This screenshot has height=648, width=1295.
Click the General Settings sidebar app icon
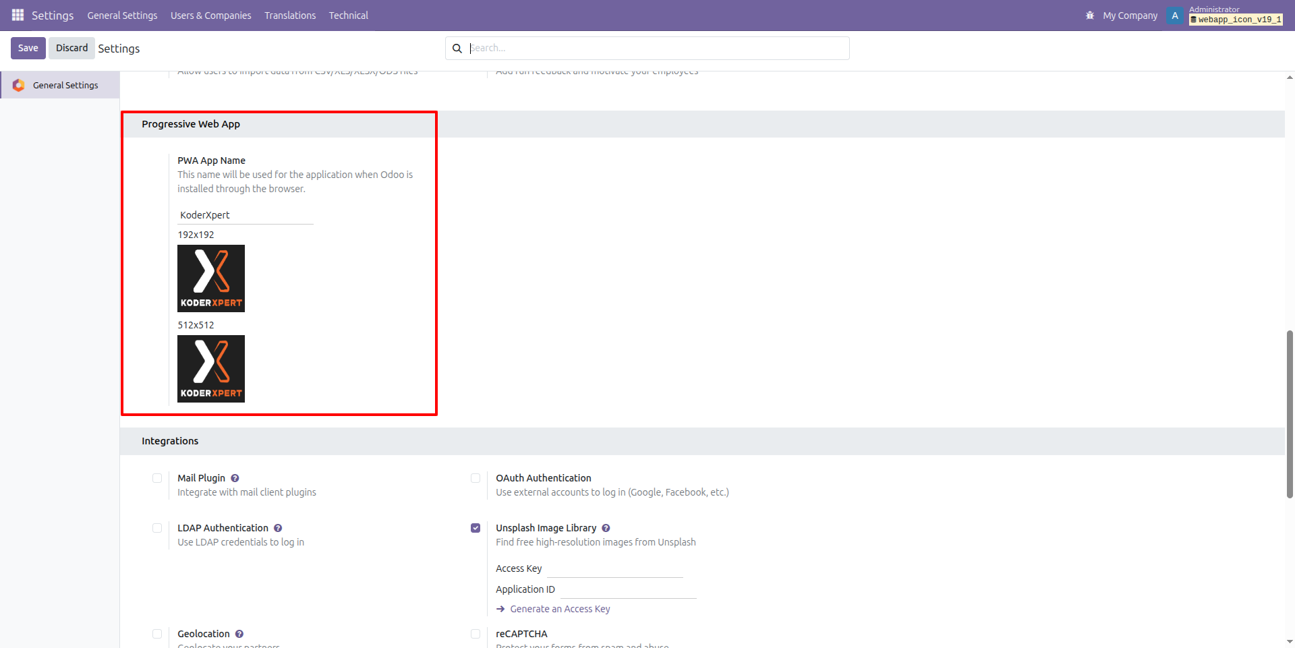click(x=19, y=85)
